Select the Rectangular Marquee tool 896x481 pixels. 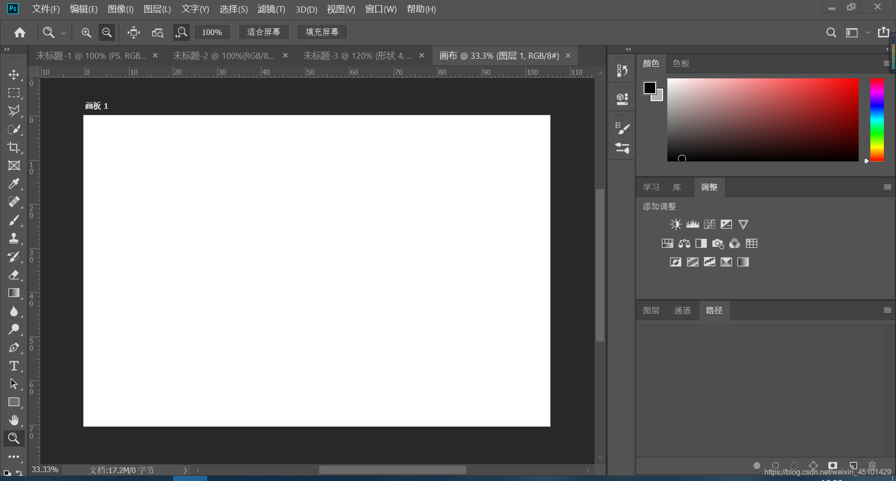[x=14, y=93]
